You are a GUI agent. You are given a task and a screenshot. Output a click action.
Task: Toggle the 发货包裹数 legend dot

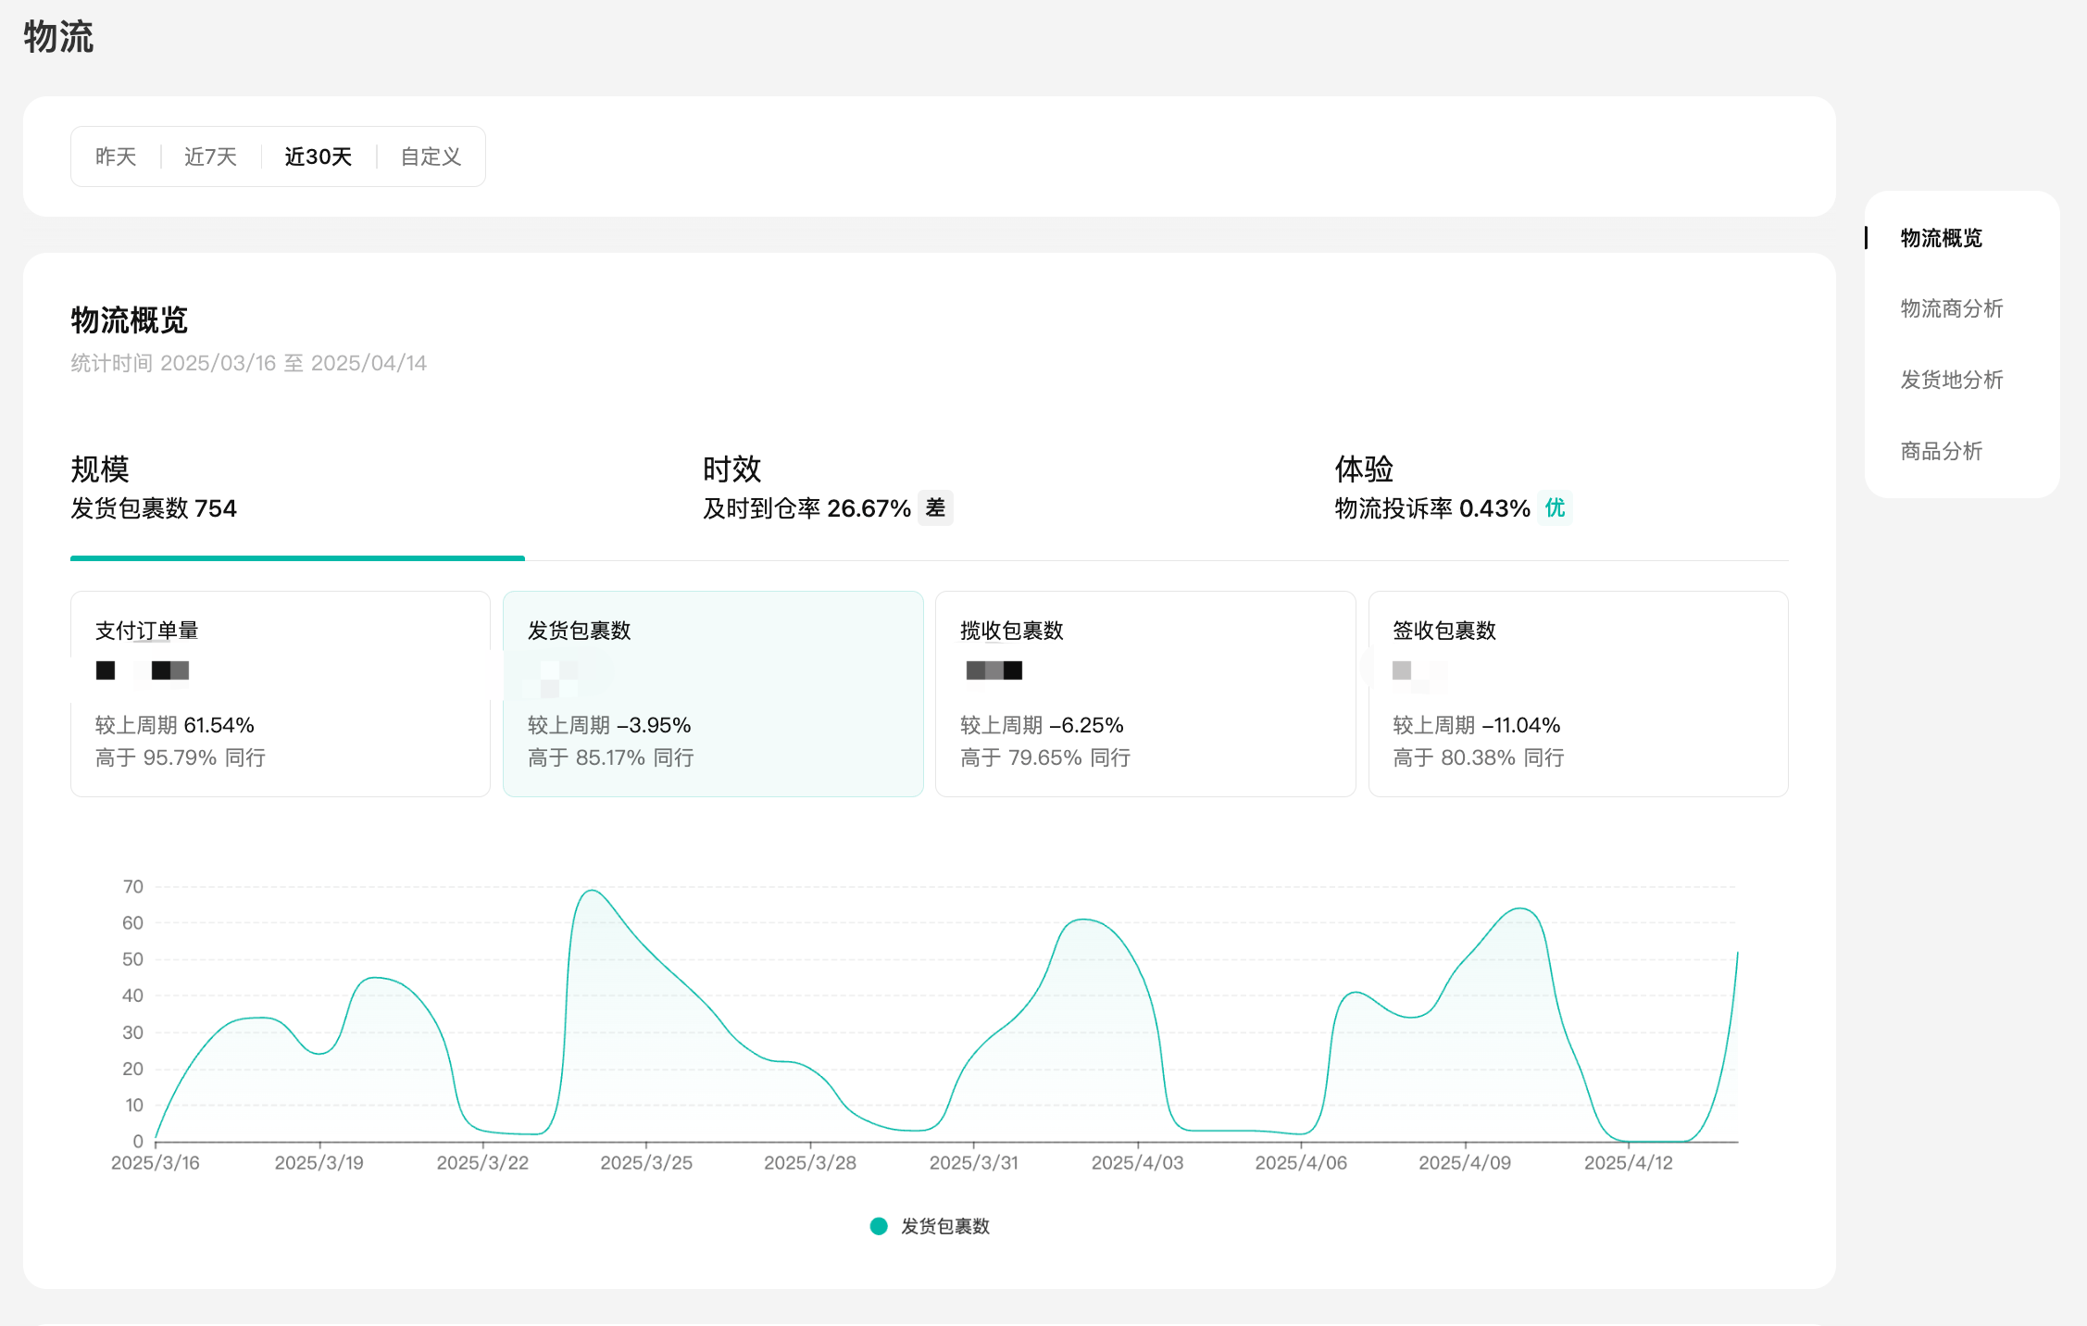[x=879, y=1226]
